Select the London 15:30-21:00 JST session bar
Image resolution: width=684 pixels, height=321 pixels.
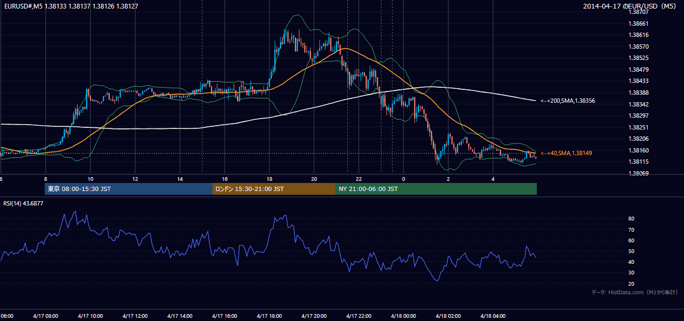[274, 189]
